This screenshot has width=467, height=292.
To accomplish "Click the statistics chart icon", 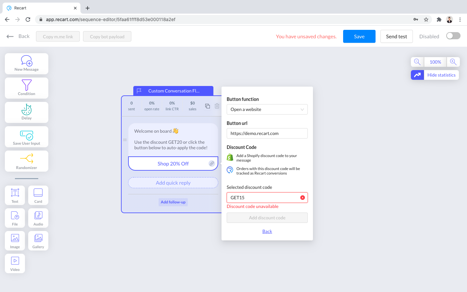I will pyautogui.click(x=417, y=75).
